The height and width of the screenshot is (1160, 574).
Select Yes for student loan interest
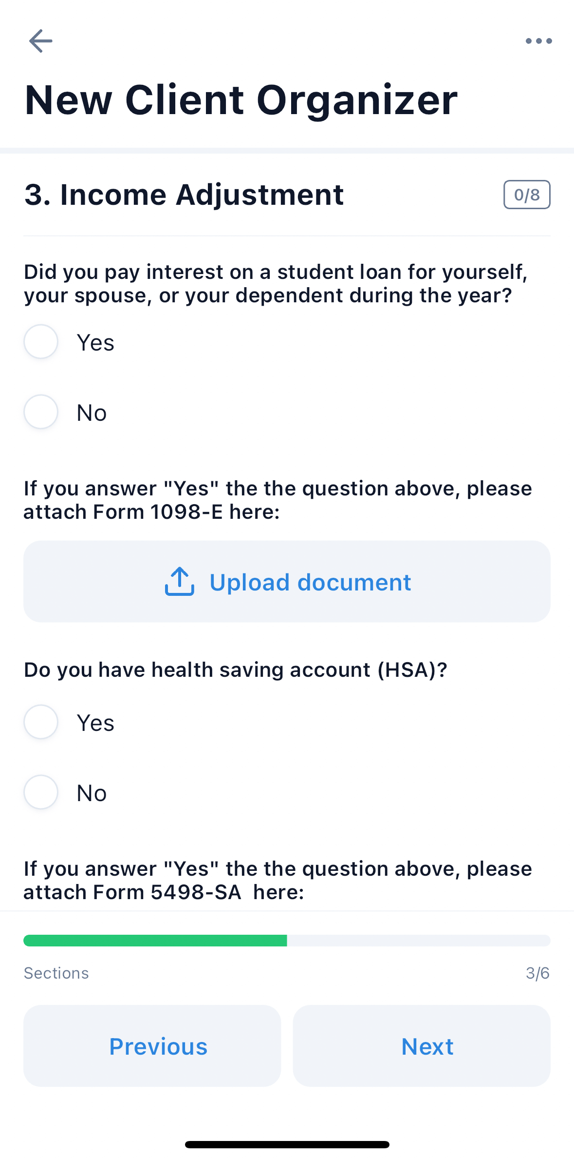tap(41, 342)
